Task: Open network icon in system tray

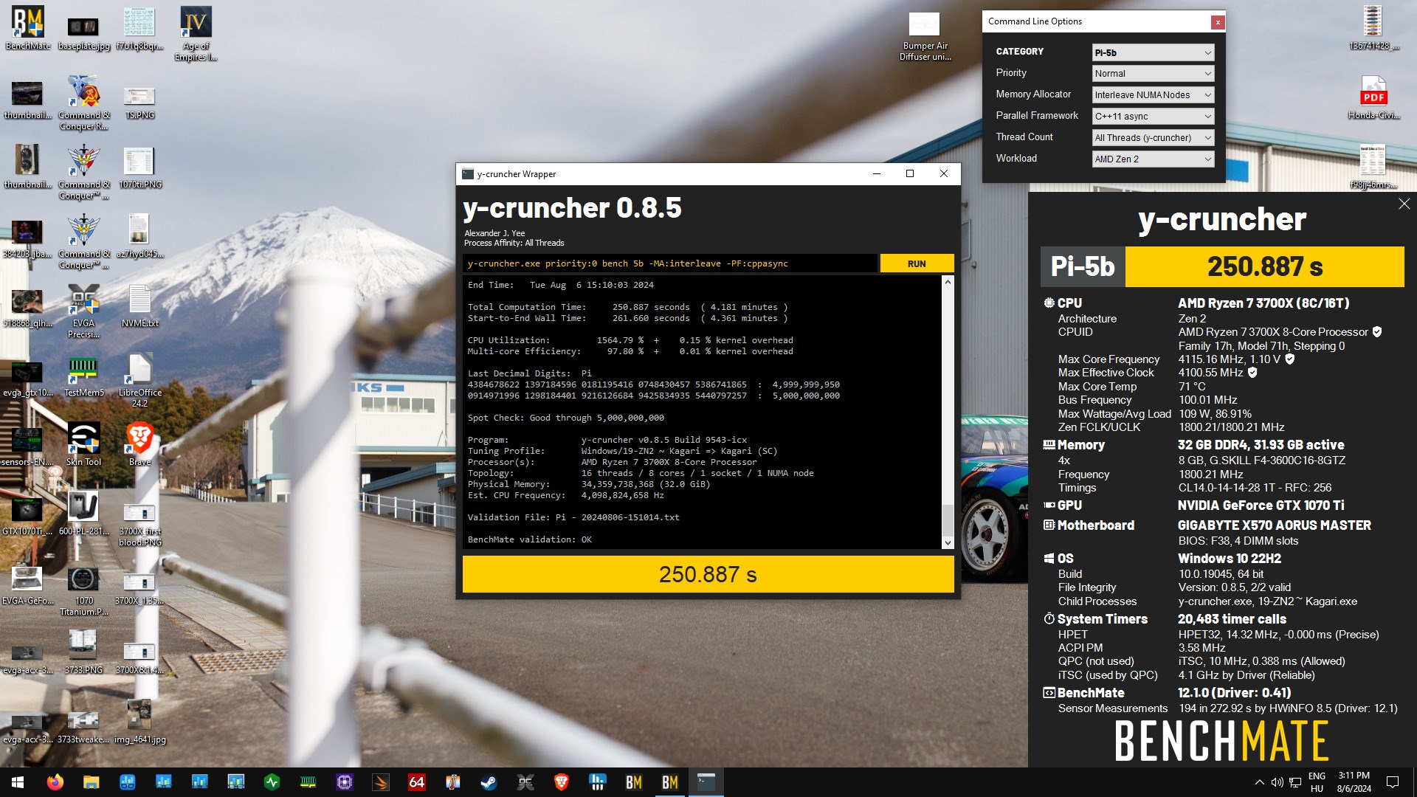Action: [x=1294, y=782]
